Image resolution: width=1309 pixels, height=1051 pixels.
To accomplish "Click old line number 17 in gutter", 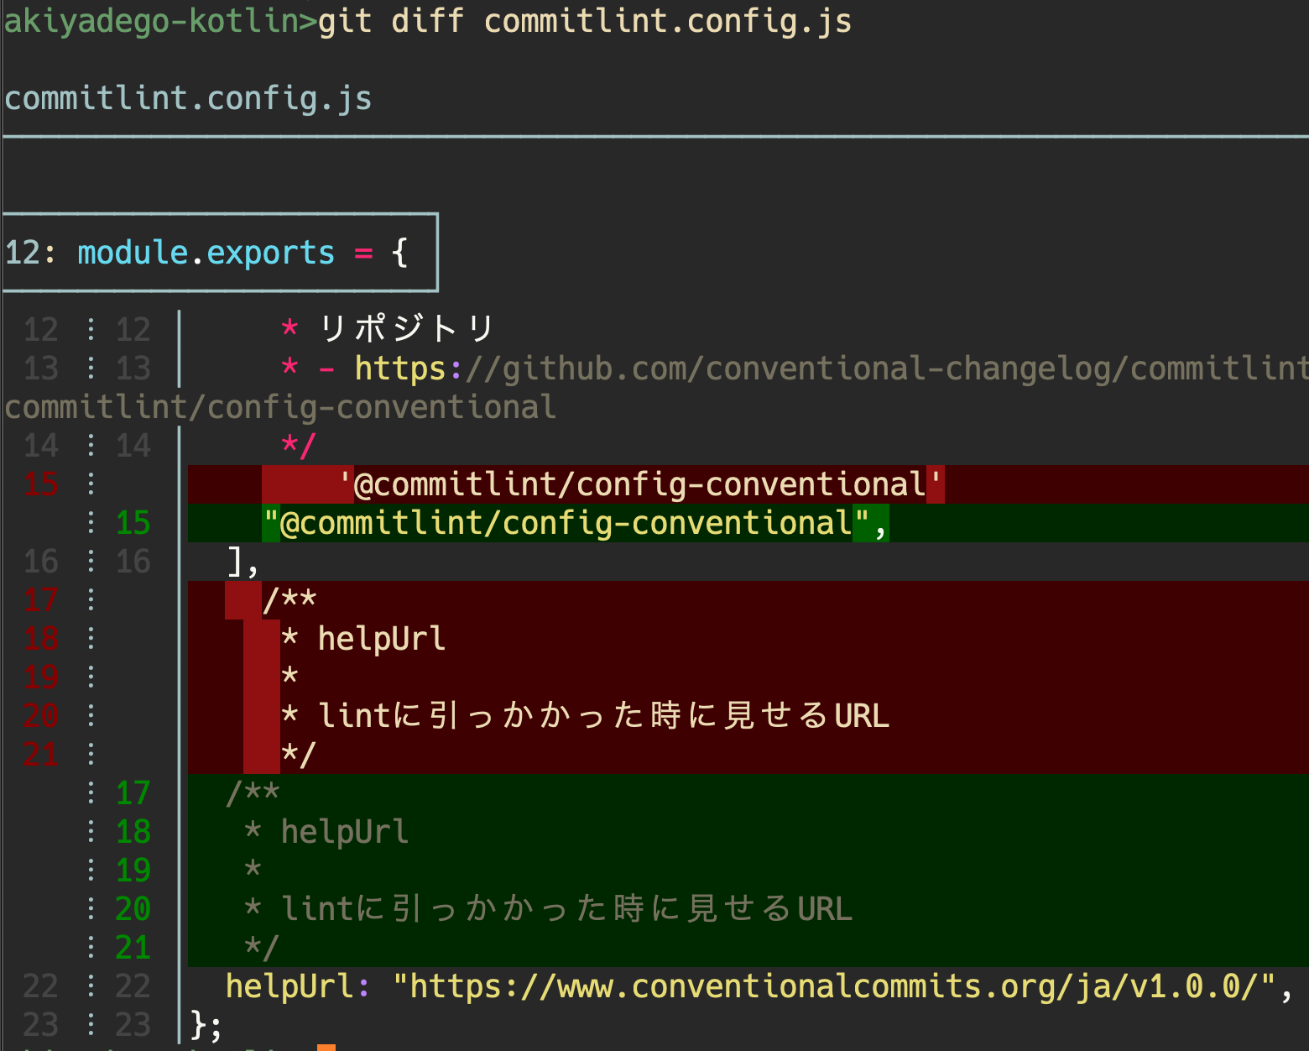I will click(40, 599).
